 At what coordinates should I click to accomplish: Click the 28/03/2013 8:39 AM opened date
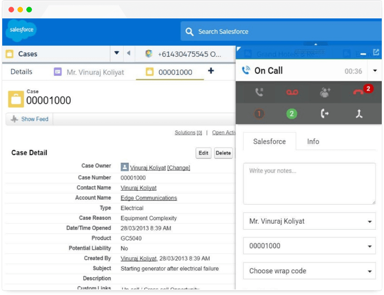click(146, 228)
